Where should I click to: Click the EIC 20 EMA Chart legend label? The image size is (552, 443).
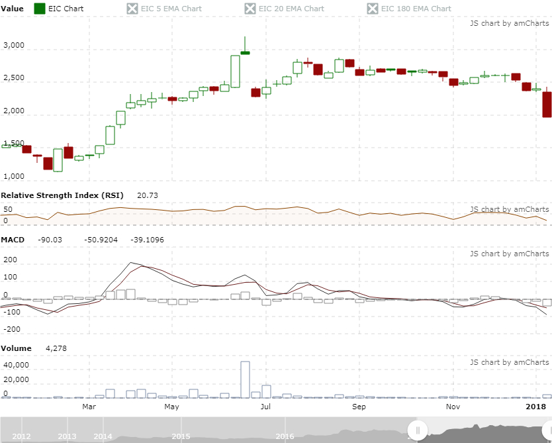[291, 9]
